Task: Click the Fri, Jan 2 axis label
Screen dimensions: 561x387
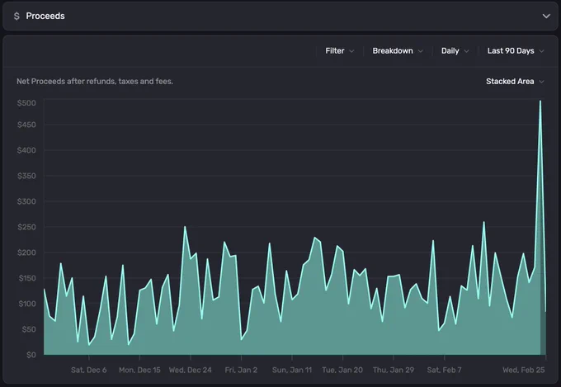Action: point(241,370)
